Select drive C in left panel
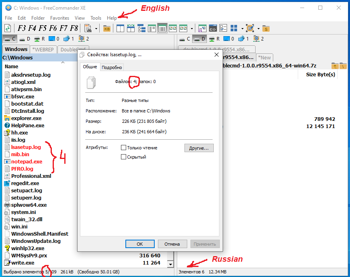350x277 pixels. tap(10, 39)
